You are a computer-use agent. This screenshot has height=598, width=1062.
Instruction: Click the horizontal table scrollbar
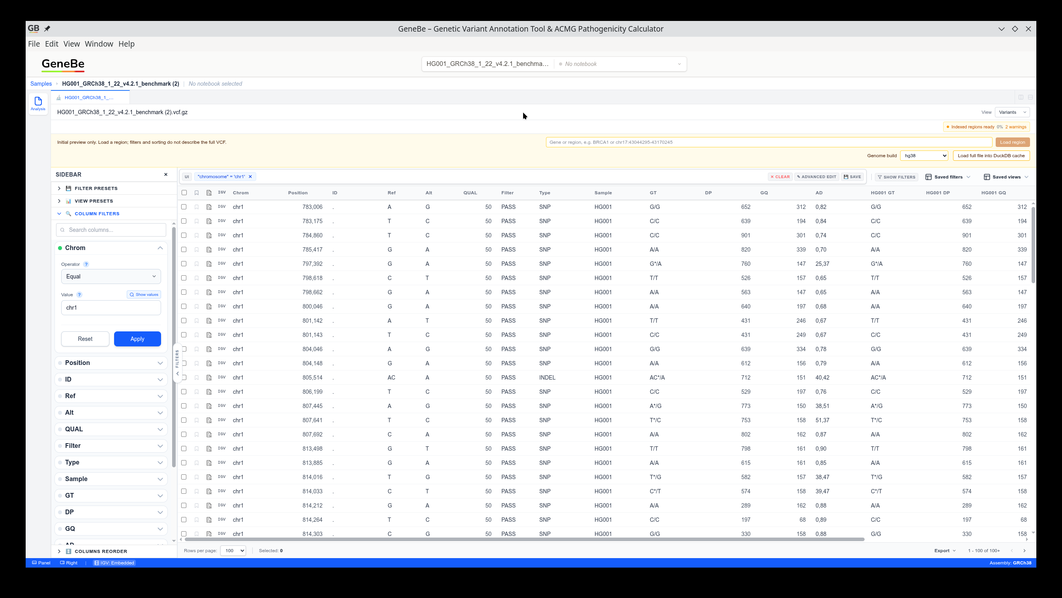pos(524,540)
